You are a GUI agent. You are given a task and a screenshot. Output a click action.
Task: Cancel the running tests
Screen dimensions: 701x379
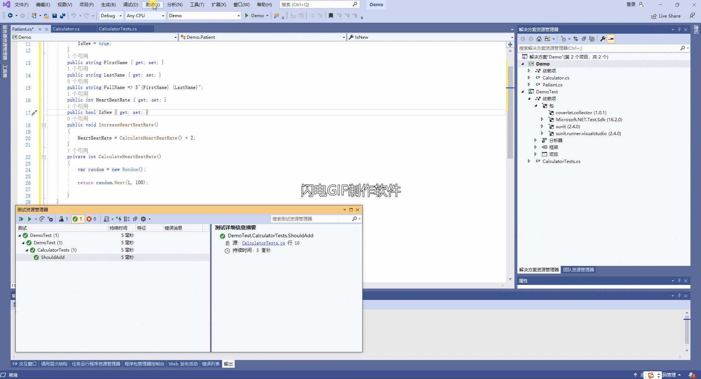click(50, 219)
